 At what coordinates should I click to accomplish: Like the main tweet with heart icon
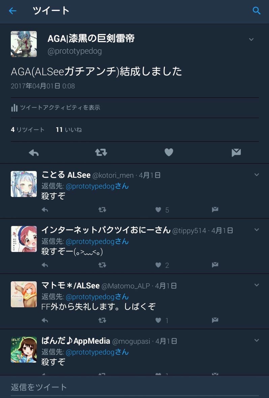[169, 152]
